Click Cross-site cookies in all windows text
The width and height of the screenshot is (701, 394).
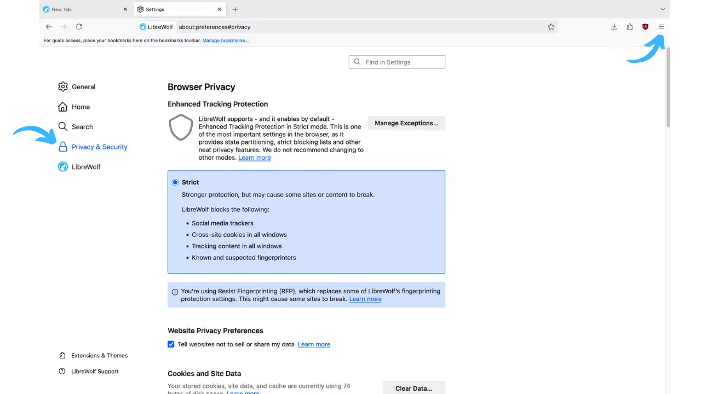point(239,235)
